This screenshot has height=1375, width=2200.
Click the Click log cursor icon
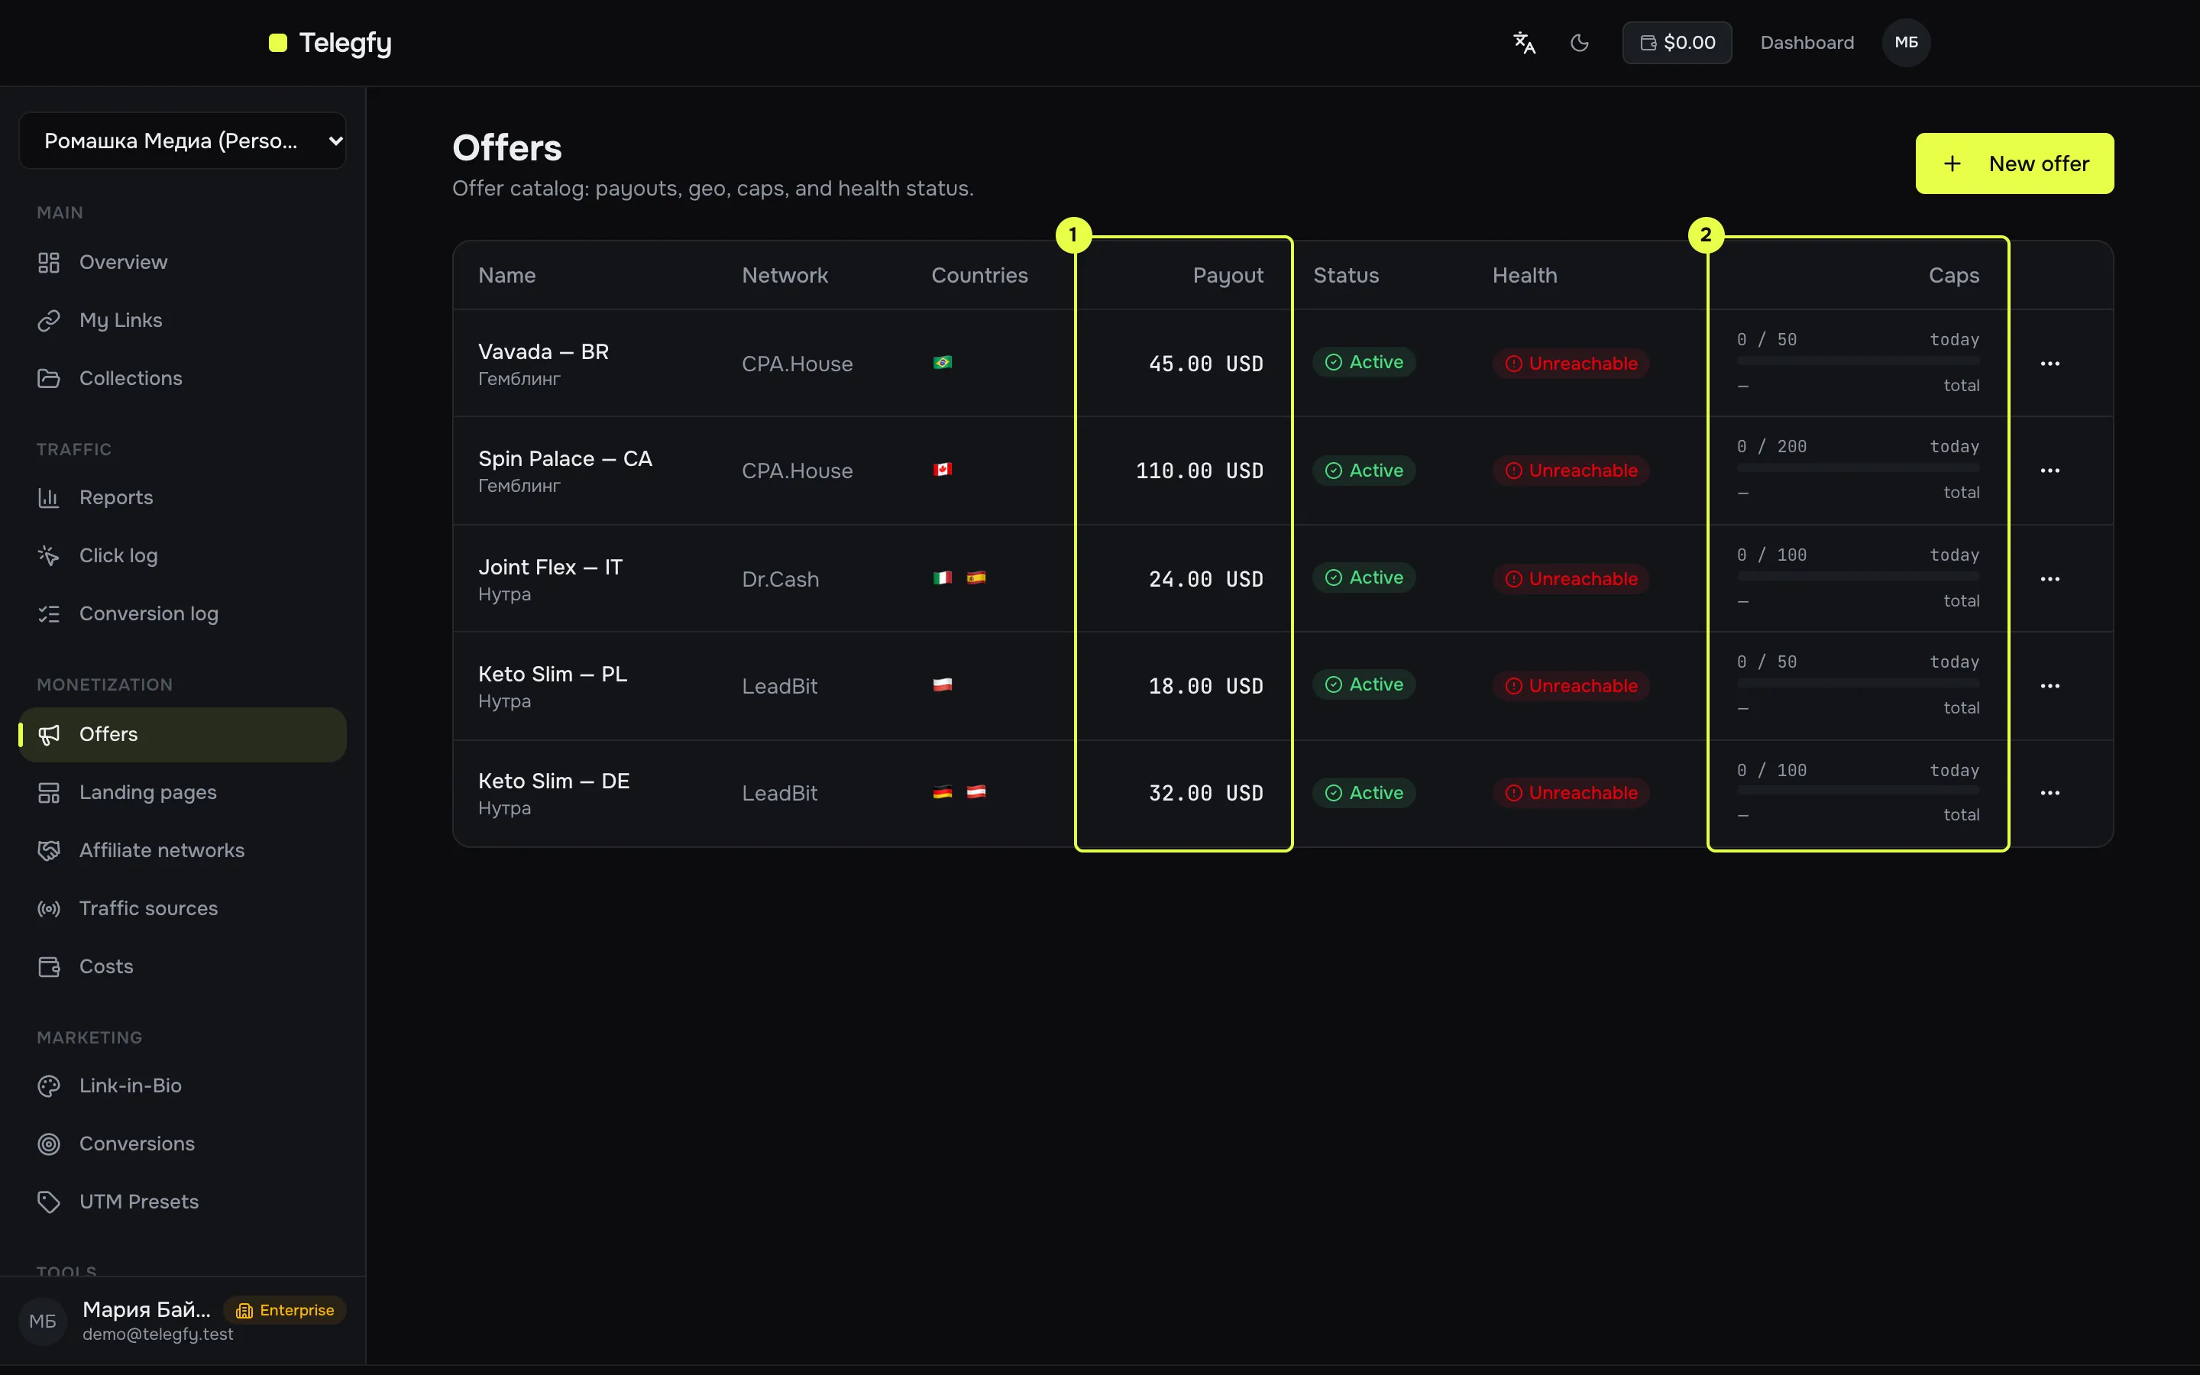[49, 555]
